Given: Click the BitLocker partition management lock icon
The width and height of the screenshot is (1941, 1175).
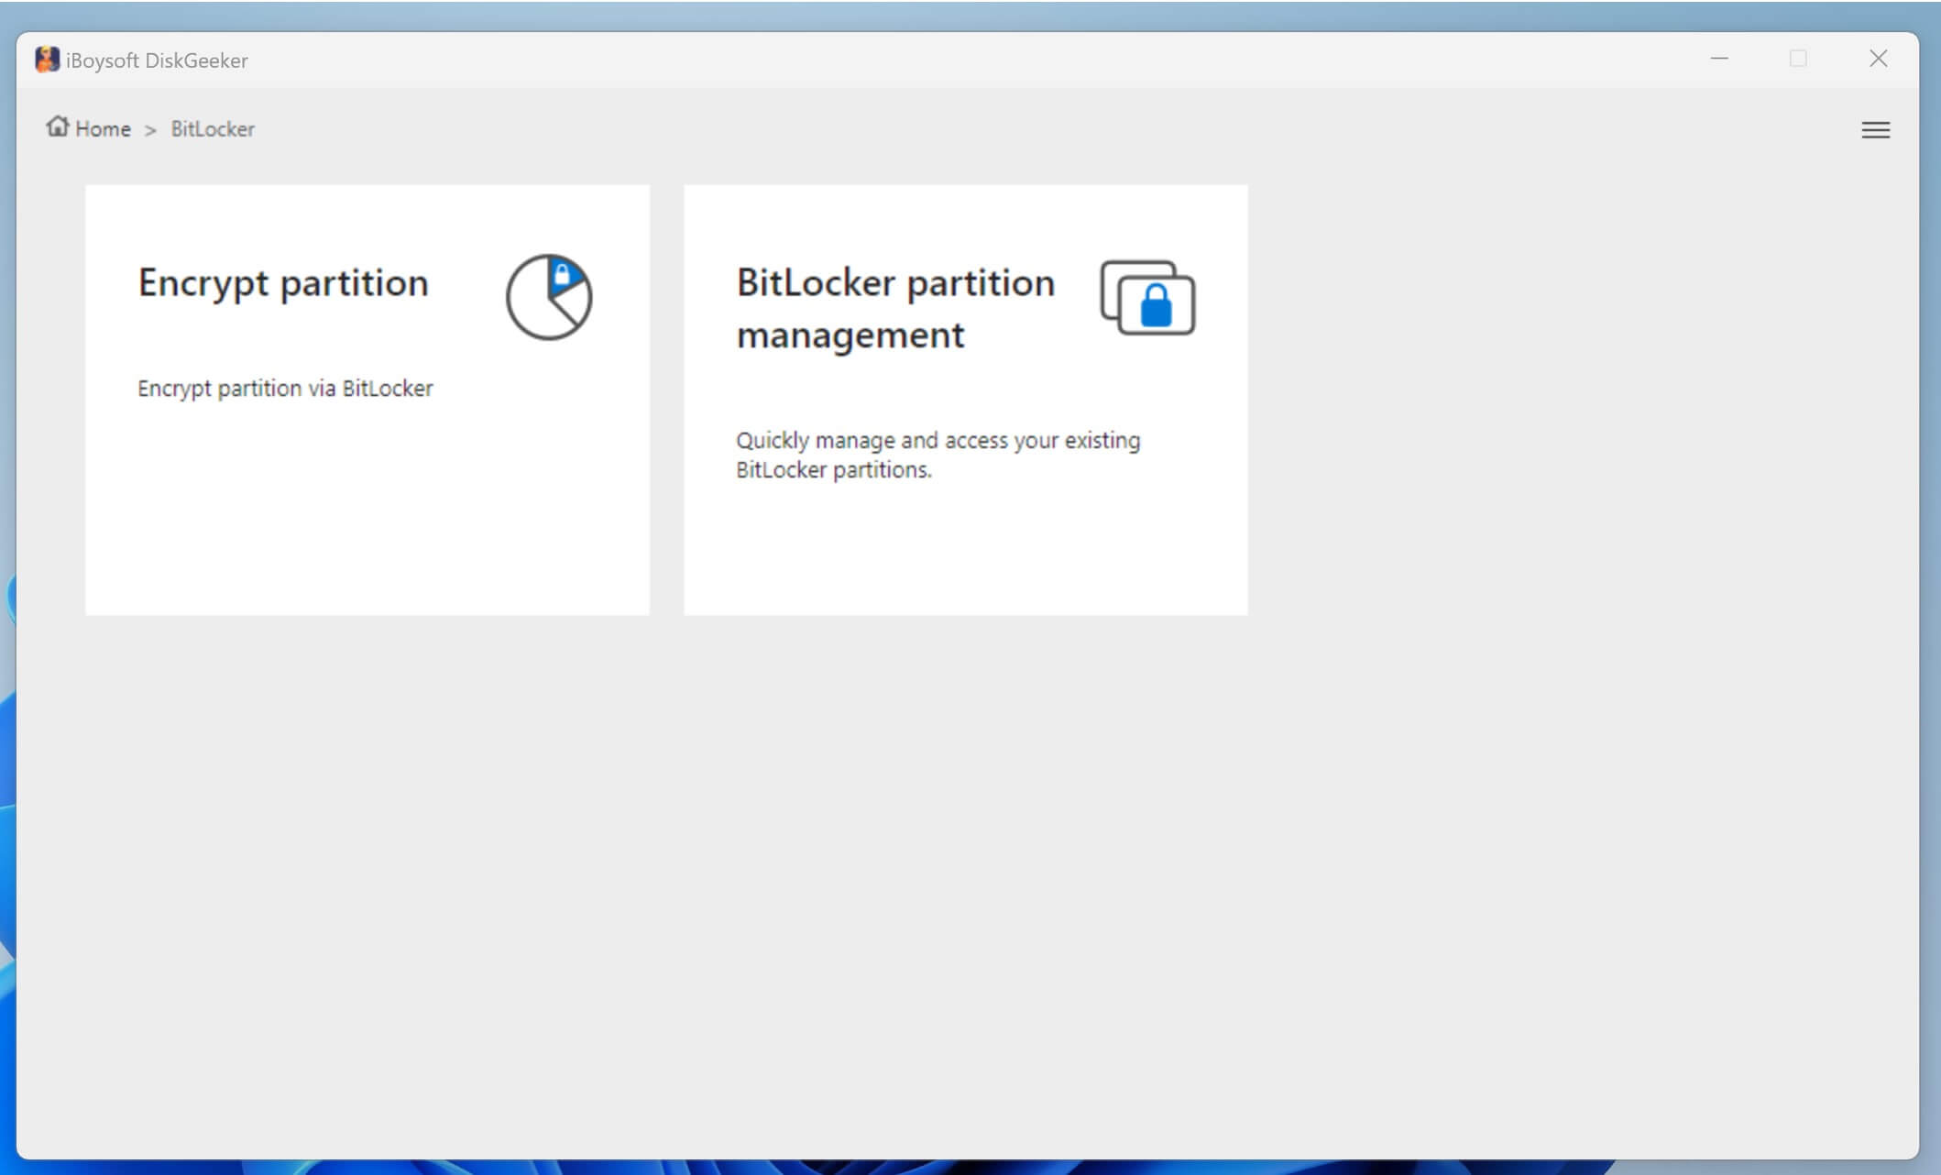Looking at the screenshot, I should click(x=1147, y=298).
